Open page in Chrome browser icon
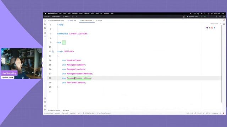This screenshot has height=127, width=227. pos(210,28)
